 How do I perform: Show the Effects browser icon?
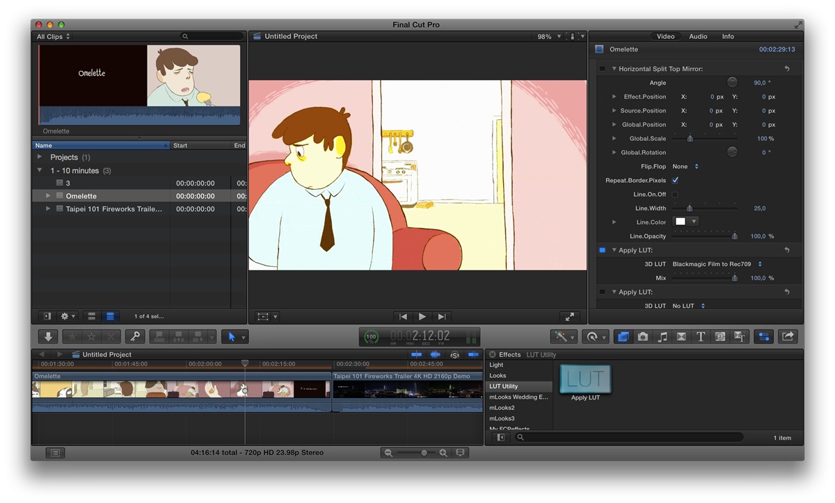coord(623,336)
